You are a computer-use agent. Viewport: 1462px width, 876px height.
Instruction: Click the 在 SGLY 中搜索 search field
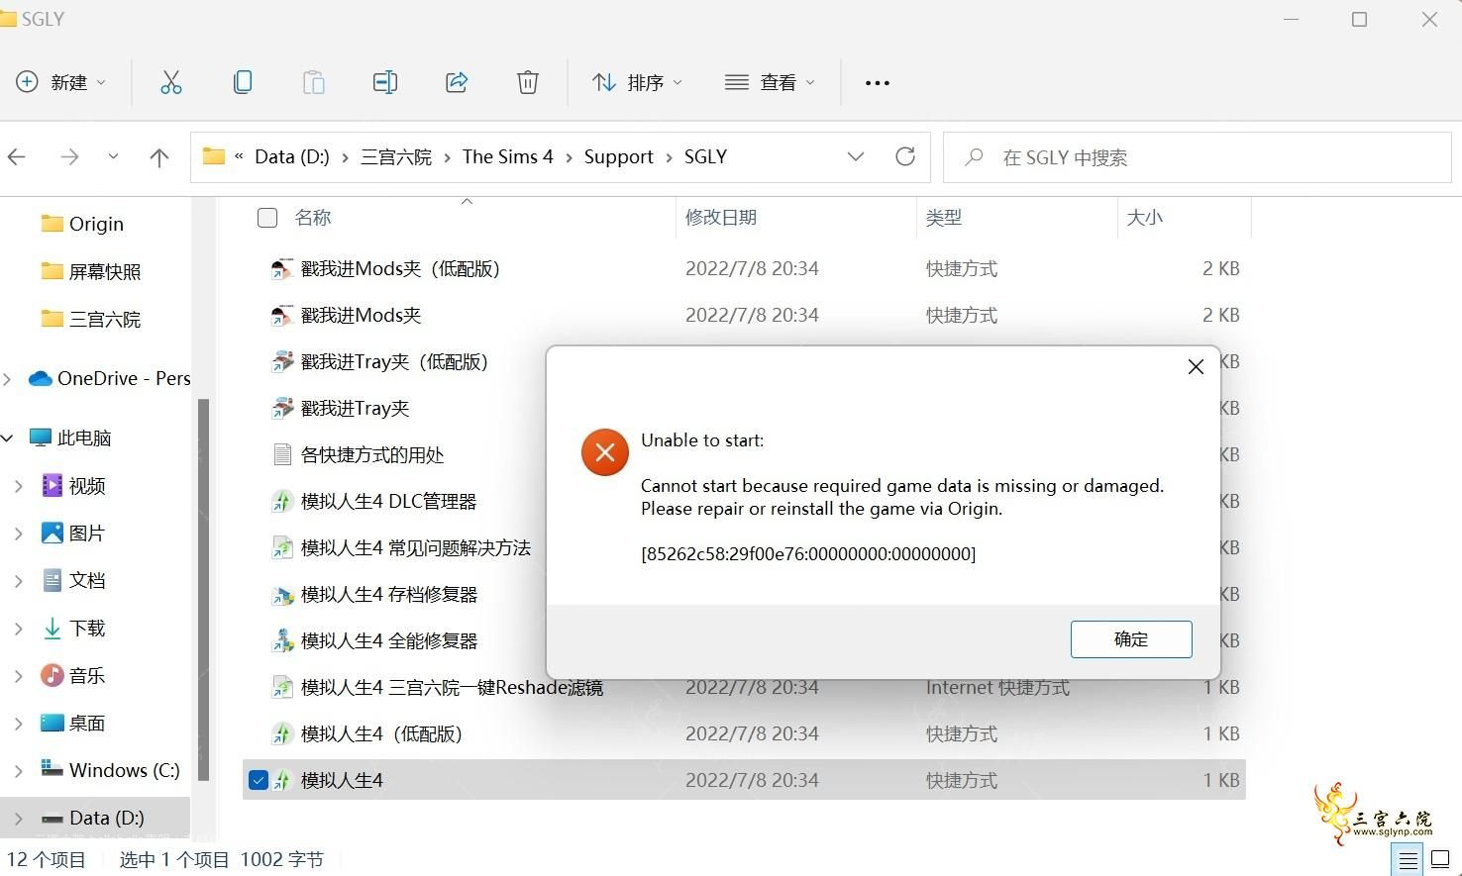(1197, 157)
